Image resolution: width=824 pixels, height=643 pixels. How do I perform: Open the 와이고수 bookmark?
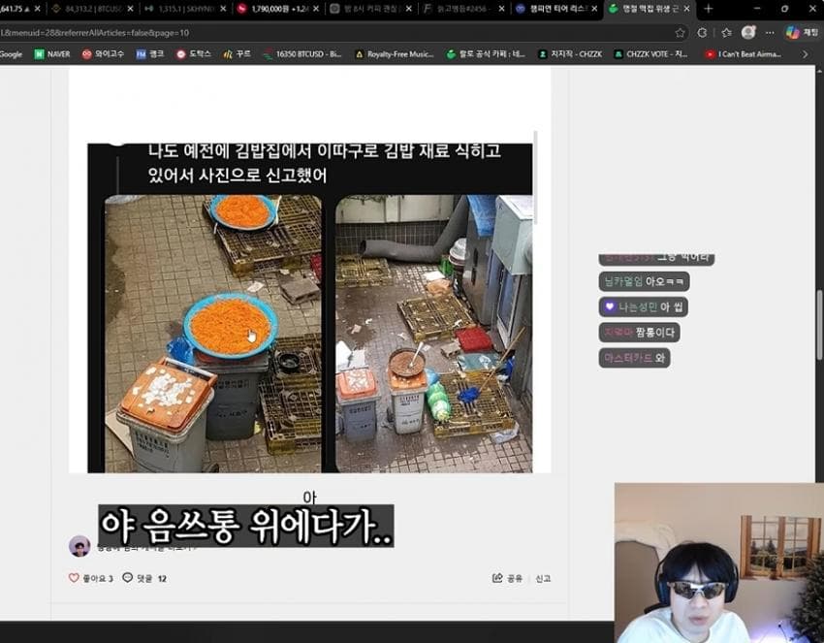(x=103, y=54)
